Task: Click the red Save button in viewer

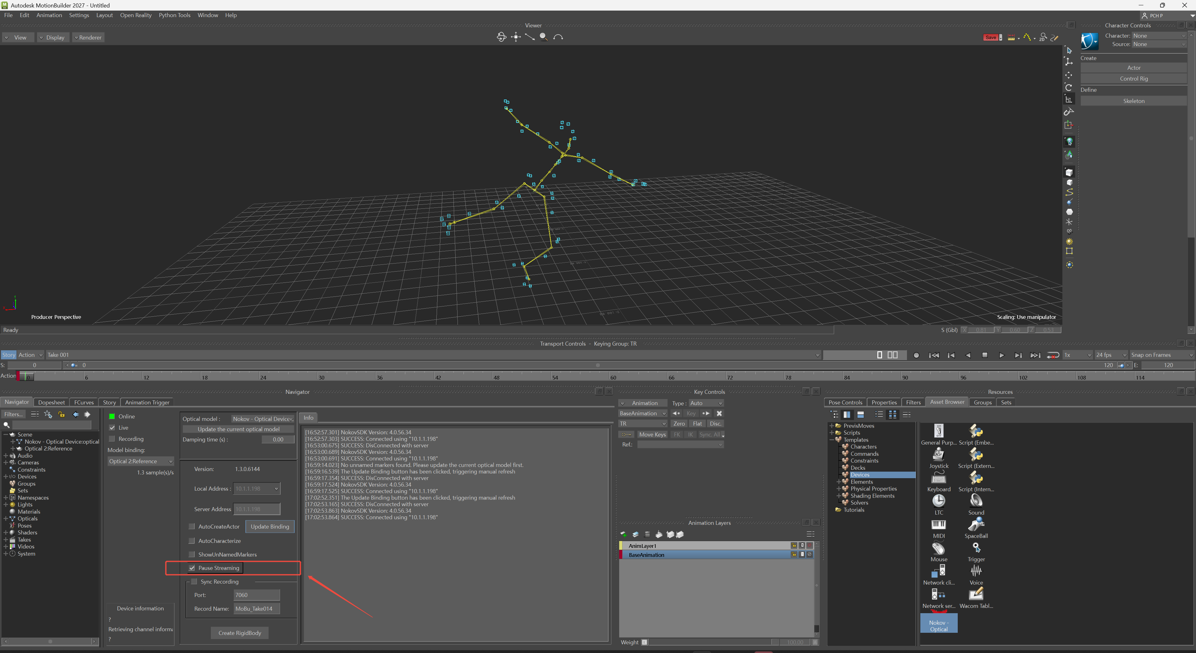Action: [x=990, y=38]
